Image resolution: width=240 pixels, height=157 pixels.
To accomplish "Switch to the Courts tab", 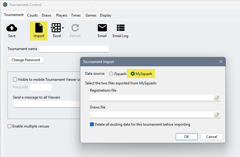I will click(33, 15).
